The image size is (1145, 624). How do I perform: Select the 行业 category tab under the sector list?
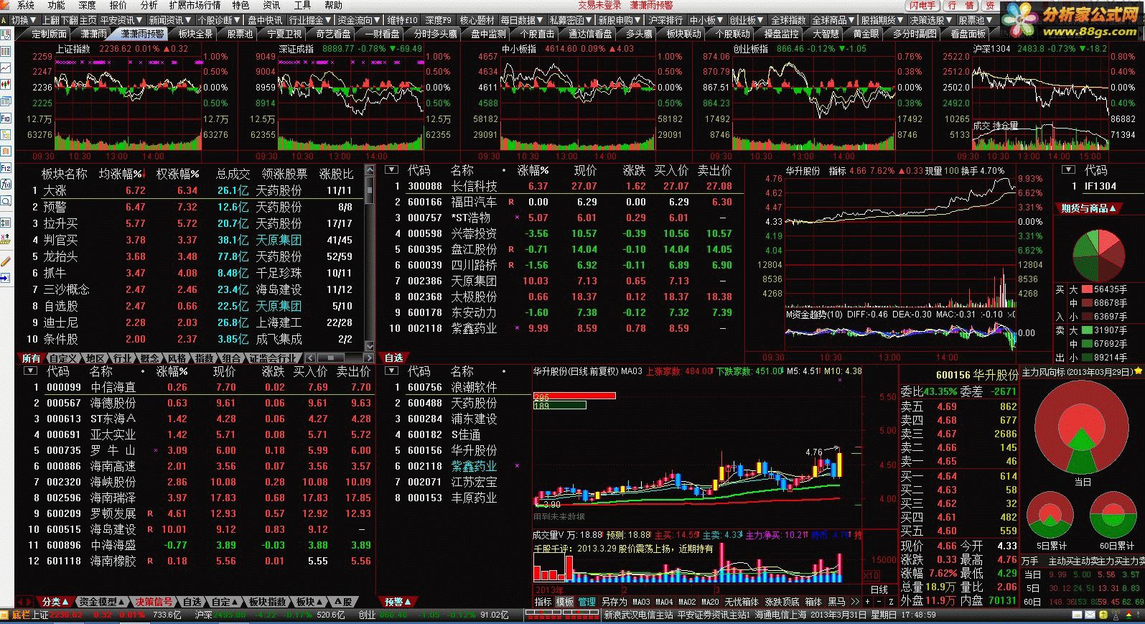[x=123, y=358]
